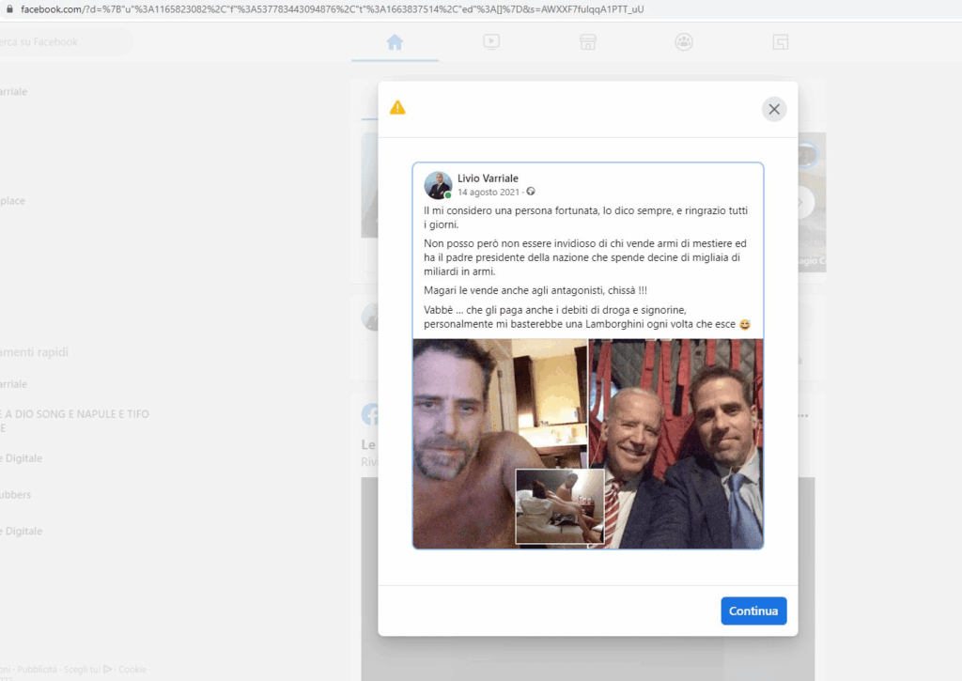Viewport: 962px width, 681px height.
Task: Click the 'amenti rapidi' sidebar heading
Action: tap(34, 352)
